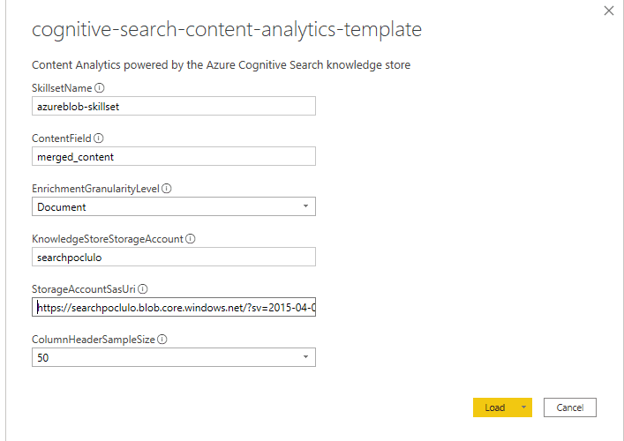Click the SkillsetName label text

click(62, 88)
